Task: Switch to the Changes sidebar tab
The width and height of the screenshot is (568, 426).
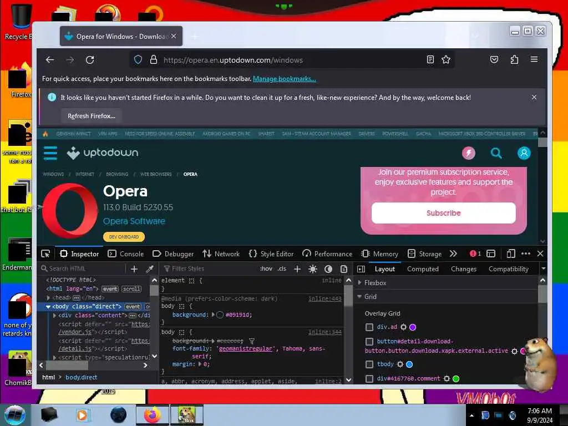Action: click(464, 269)
